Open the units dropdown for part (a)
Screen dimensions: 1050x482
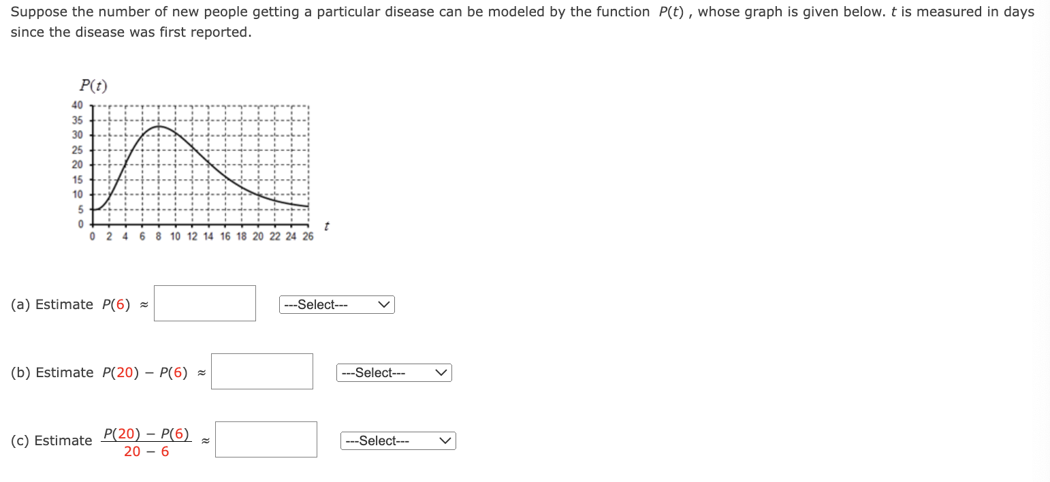tap(336, 304)
